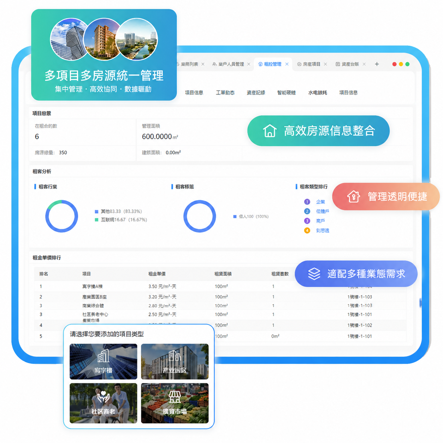Click the green legend swatch for 互联網16.67
Viewport: 443px width, 443px height.
click(x=96, y=220)
